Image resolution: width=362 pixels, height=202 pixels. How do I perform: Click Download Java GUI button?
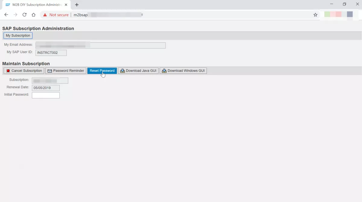[138, 71]
